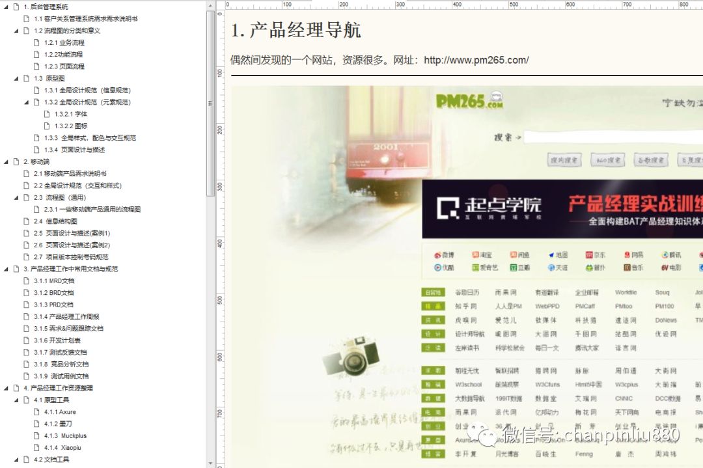This screenshot has width=703, height=468.
Task: Click page icon next to '1.2.3 页面流程'
Action: tap(36, 66)
